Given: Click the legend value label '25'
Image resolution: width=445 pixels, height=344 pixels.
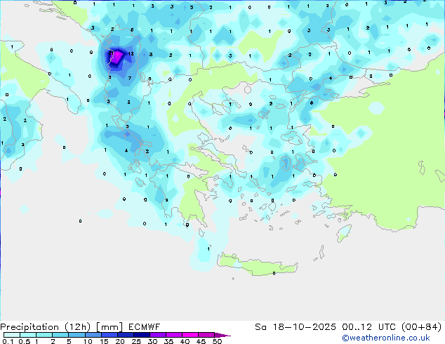Looking at the screenshot, I should click(136, 341).
